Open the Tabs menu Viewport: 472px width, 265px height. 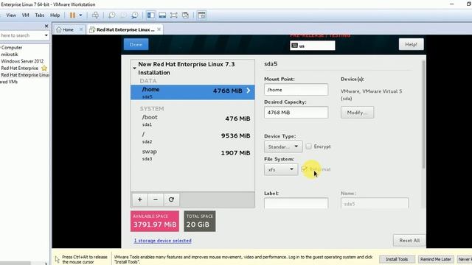click(39, 15)
